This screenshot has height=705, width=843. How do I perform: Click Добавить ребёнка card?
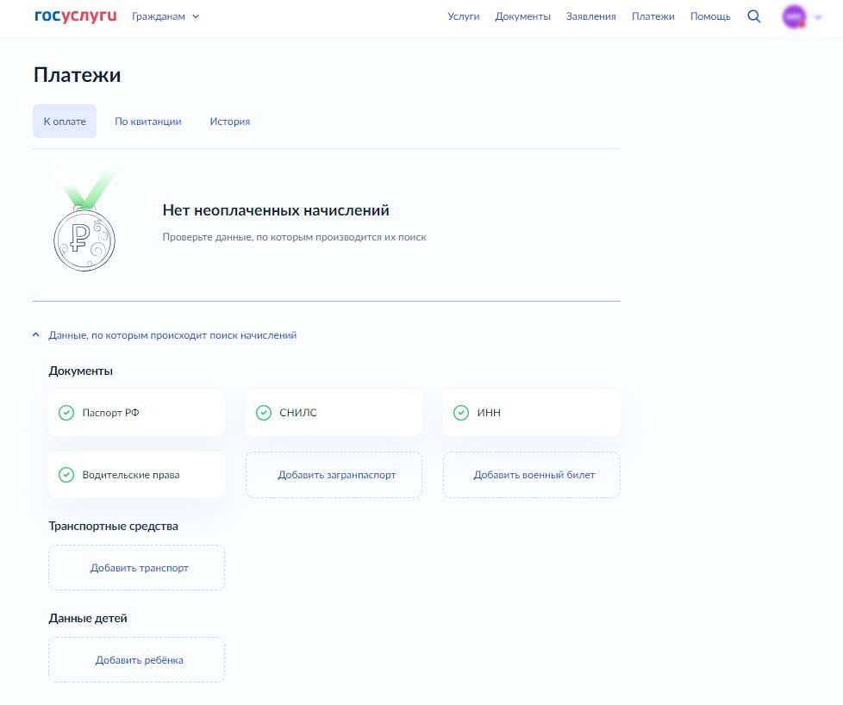pos(139,660)
